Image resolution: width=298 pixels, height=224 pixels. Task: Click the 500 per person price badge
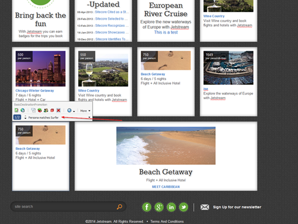pos(24,56)
